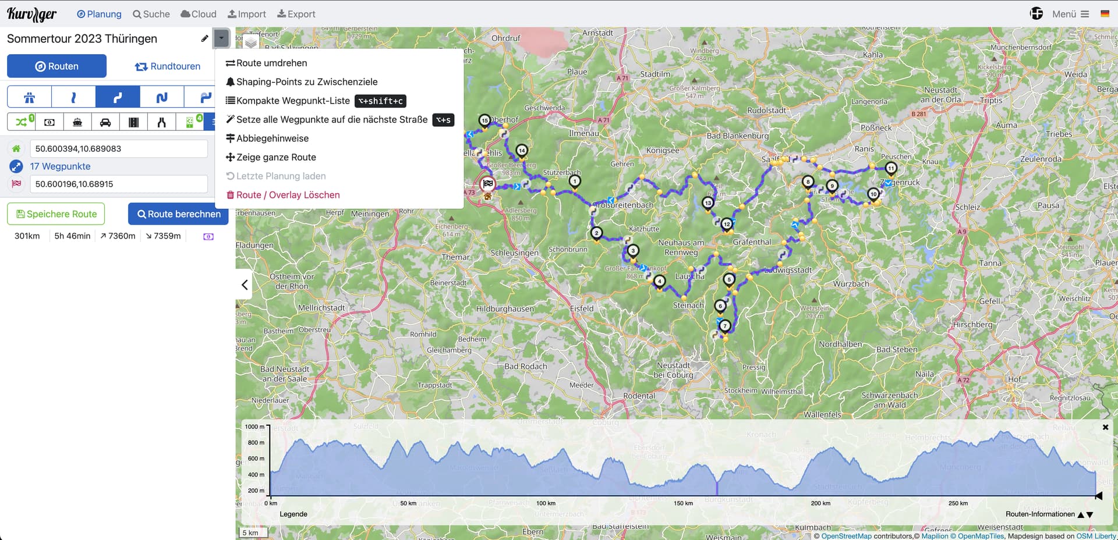The image size is (1118, 540).
Task: Select the motorway fastest-route profile icon
Action: (29, 97)
